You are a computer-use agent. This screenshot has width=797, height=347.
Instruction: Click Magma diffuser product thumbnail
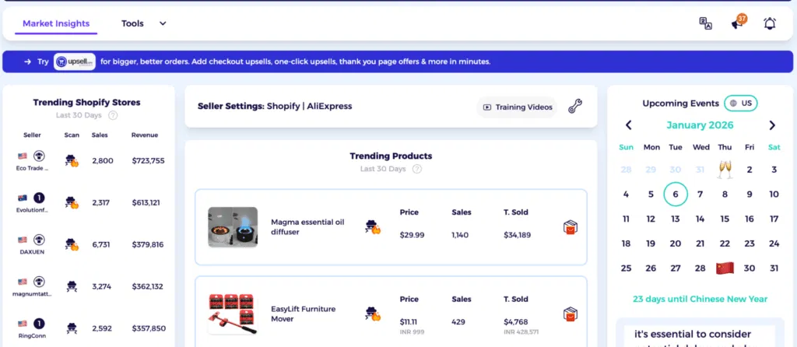233,227
